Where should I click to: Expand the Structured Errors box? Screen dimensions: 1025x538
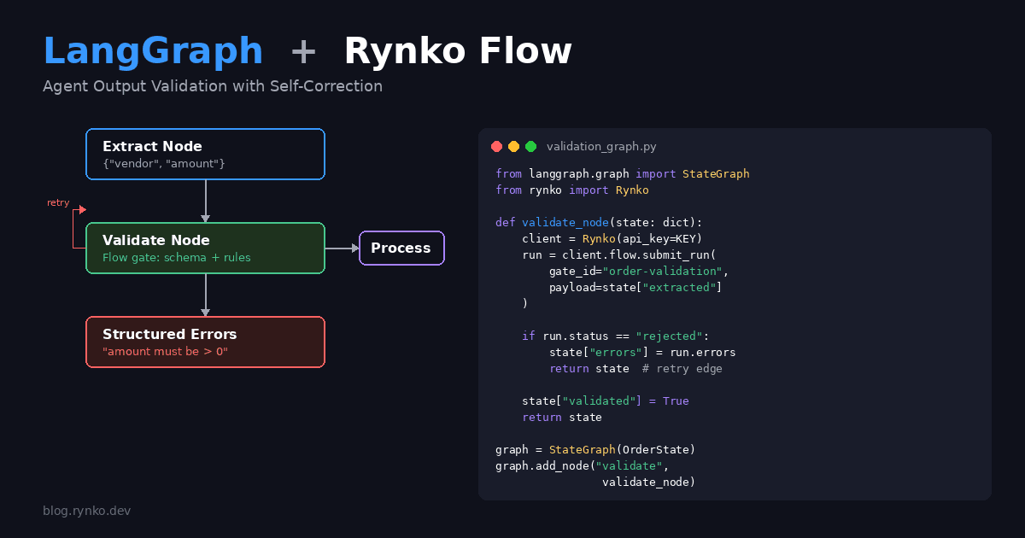click(205, 342)
